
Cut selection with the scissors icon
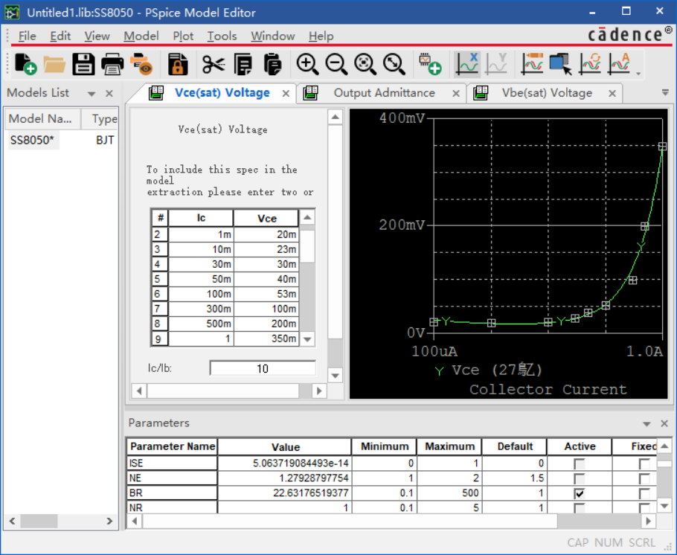coord(214,65)
